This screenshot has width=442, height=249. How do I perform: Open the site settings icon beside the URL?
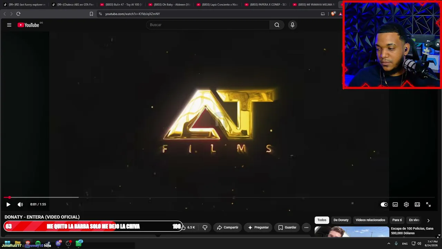(100, 14)
